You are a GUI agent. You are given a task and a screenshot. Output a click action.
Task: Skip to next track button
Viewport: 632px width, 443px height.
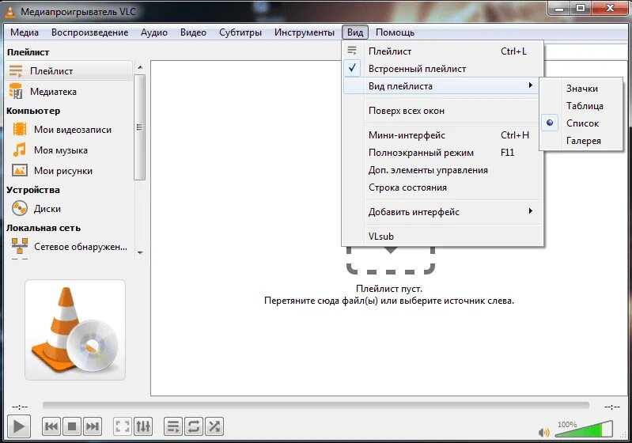(93, 426)
